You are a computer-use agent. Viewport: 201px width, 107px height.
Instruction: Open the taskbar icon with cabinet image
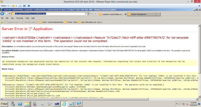pos(35,104)
